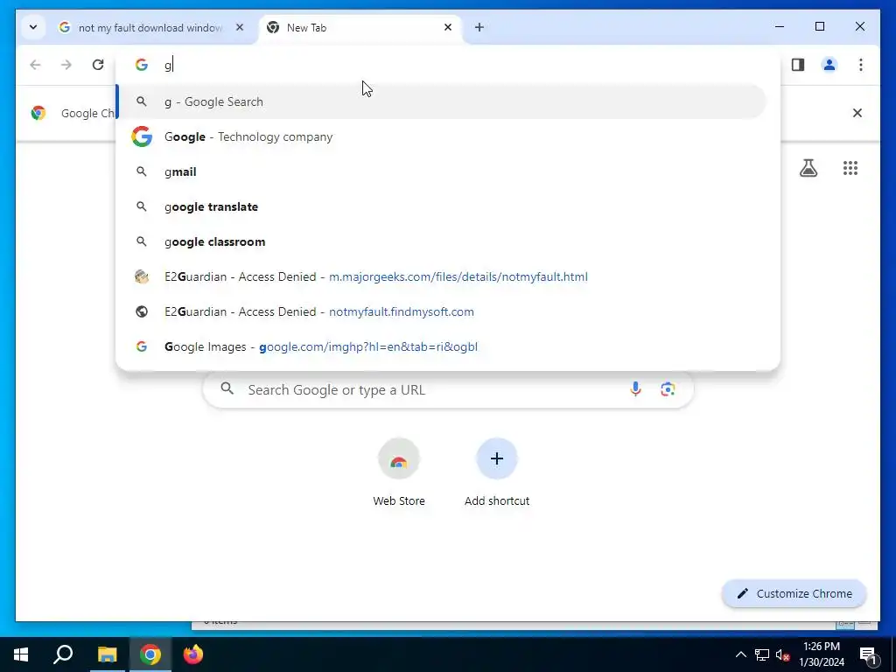Click the Chrome taskbar icon
The height and width of the screenshot is (672, 896).
tap(150, 654)
